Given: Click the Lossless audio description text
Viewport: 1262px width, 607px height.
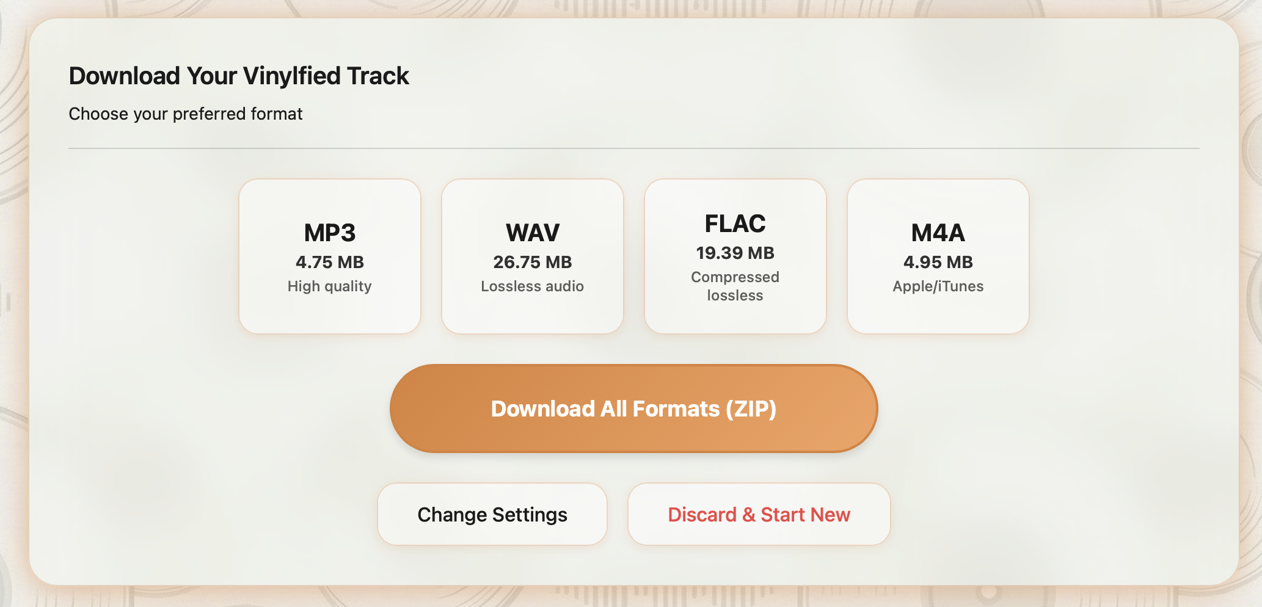Looking at the screenshot, I should [x=532, y=286].
